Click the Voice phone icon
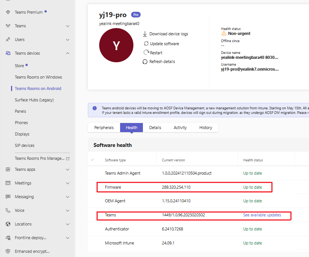This screenshot has width=309, height=257. click(x=8, y=210)
